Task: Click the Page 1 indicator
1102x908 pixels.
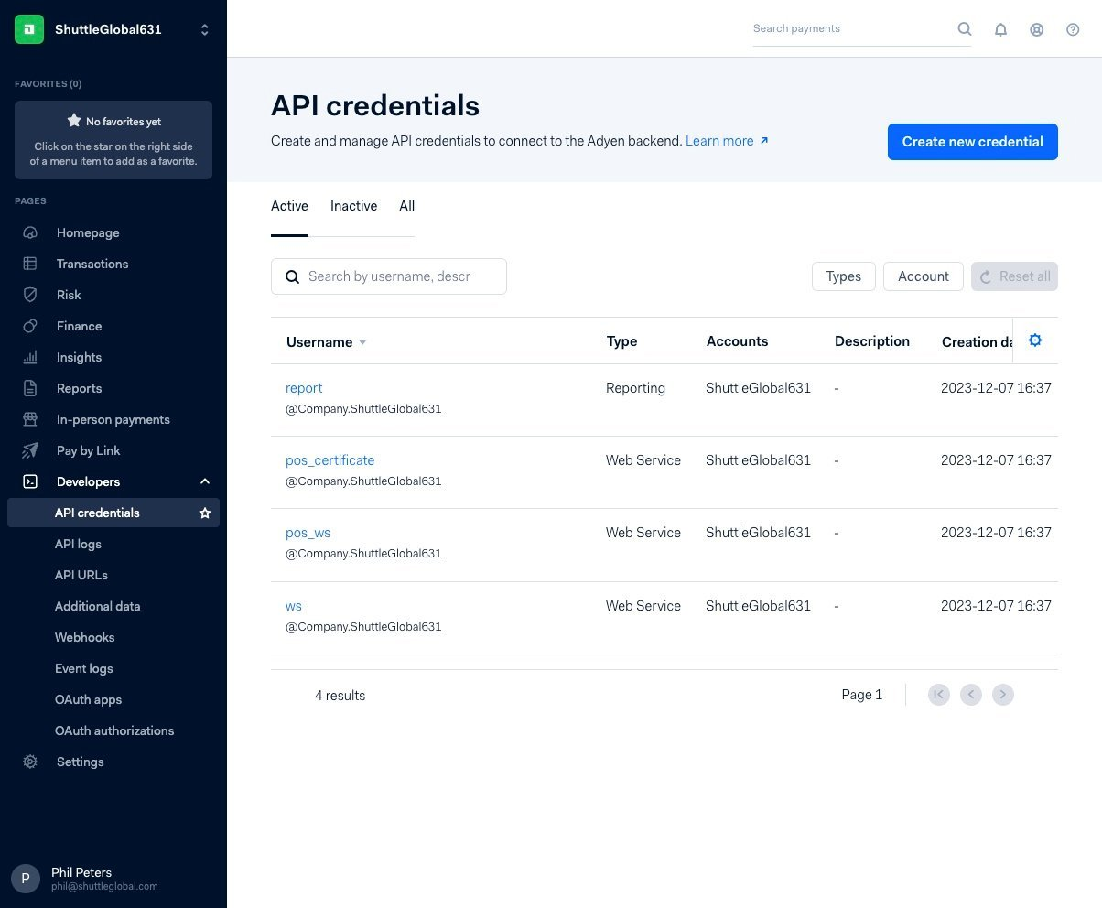Action: click(862, 695)
